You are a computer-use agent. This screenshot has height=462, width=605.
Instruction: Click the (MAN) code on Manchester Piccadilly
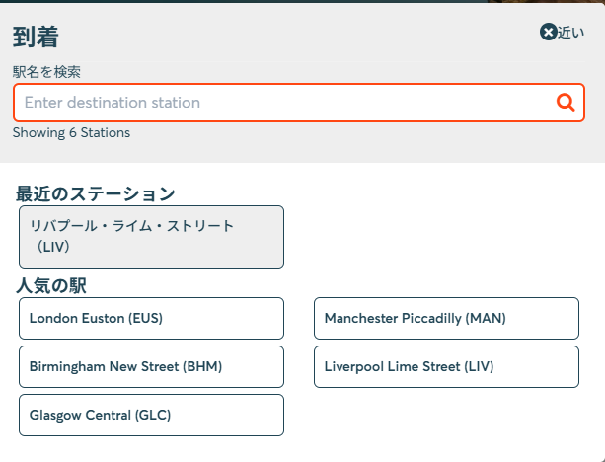(x=485, y=318)
